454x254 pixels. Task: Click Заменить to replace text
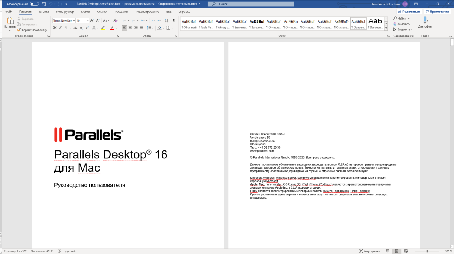[x=401, y=24]
